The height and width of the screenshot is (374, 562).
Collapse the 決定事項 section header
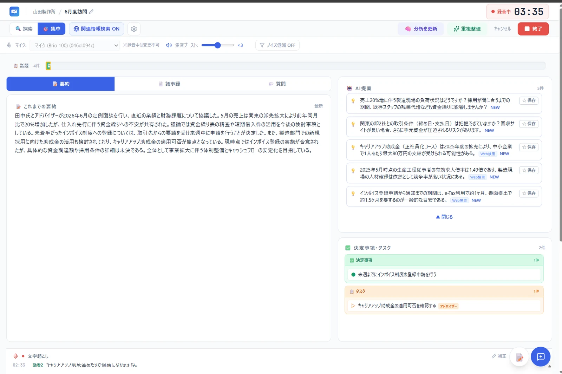[444, 260]
